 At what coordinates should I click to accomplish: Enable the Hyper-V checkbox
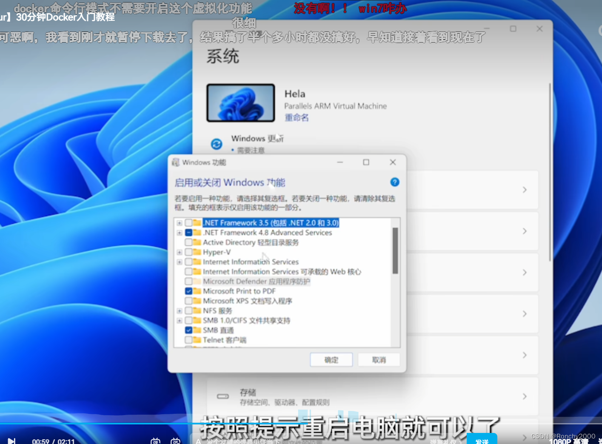188,252
